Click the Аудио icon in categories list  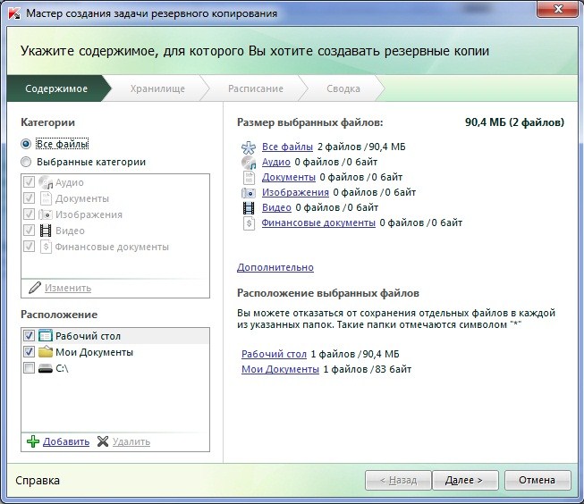pyautogui.click(x=46, y=182)
